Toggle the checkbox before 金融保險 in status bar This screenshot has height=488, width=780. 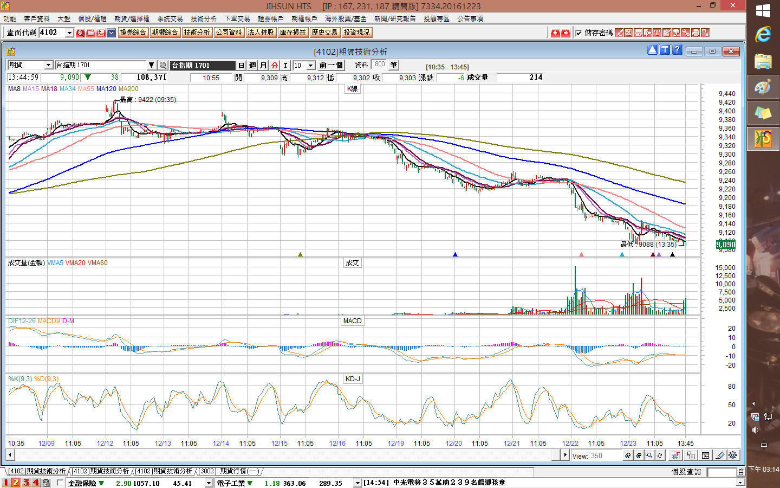click(60, 483)
